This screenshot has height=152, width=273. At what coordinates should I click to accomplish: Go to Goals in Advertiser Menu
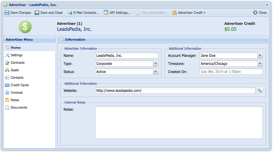[x=29, y=70]
